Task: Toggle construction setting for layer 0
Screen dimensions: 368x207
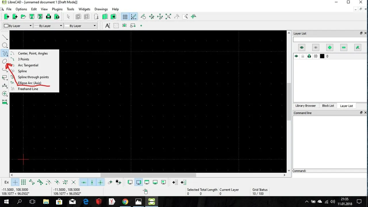Action: (x=316, y=56)
